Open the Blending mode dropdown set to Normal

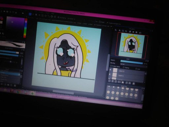[131, 64]
